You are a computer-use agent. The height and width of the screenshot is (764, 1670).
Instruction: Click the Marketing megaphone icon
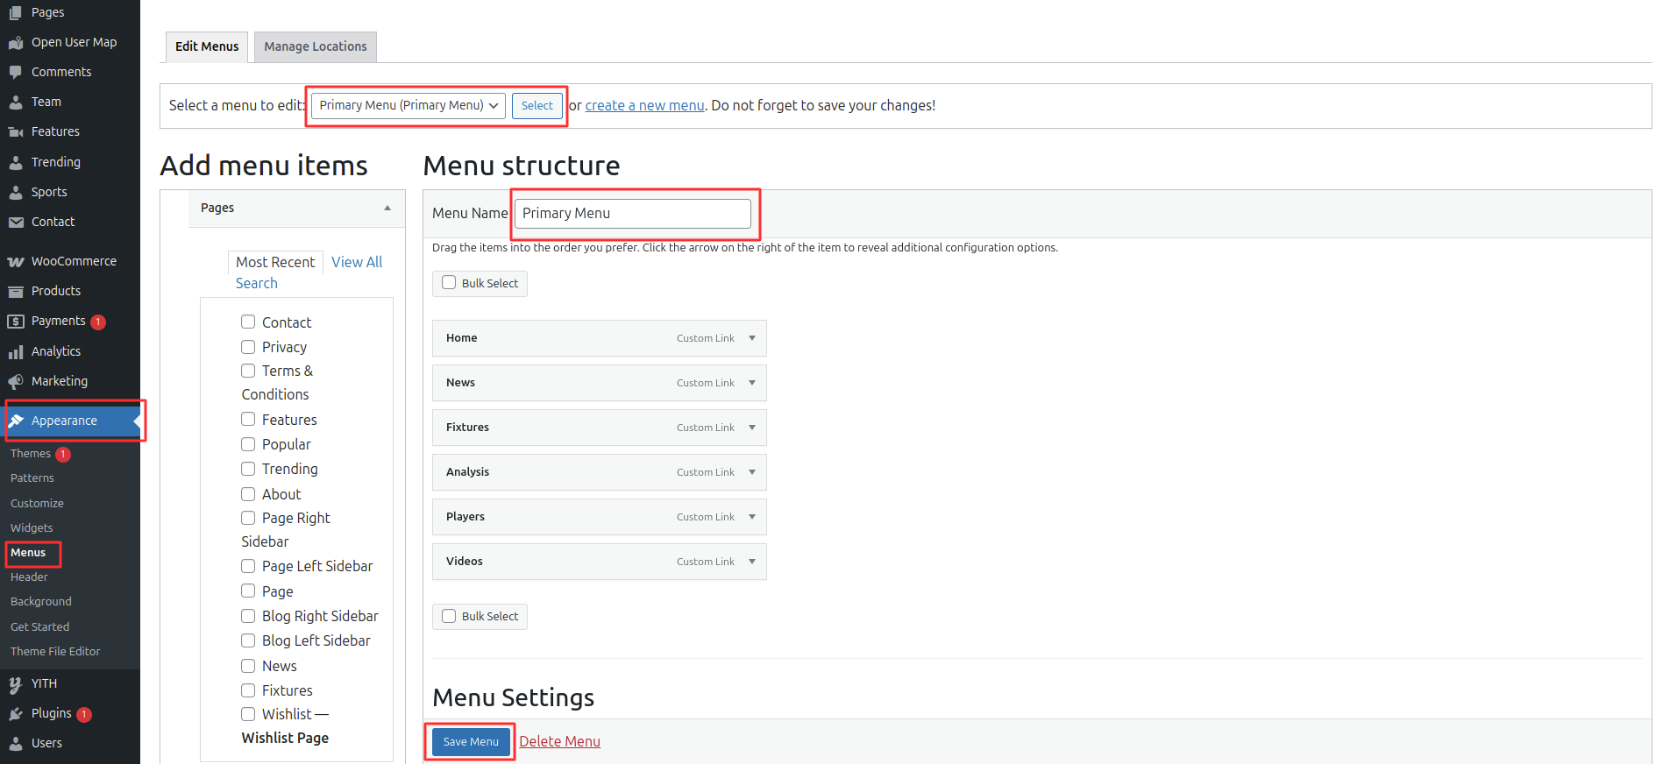(x=16, y=382)
